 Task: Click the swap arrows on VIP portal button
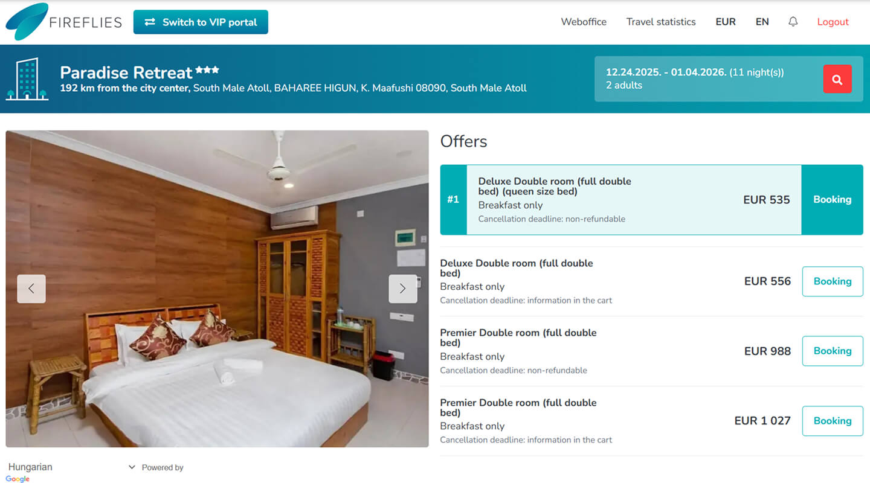[150, 22]
